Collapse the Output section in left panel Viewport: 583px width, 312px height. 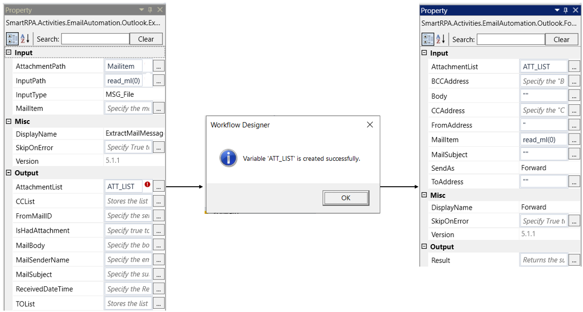(x=8, y=173)
